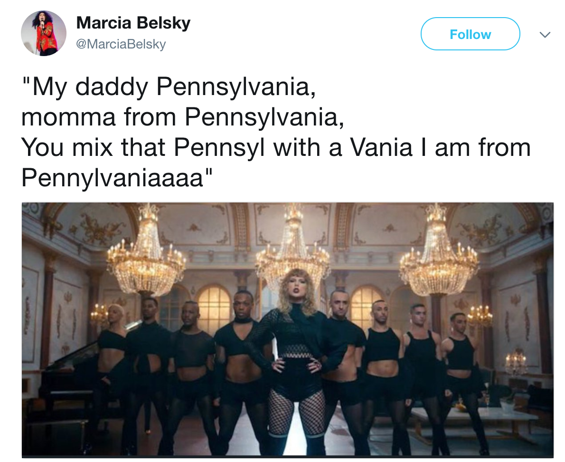Screen dimensions: 565x462
Task: Open the tweet options chevron menu
Action: [x=545, y=35]
